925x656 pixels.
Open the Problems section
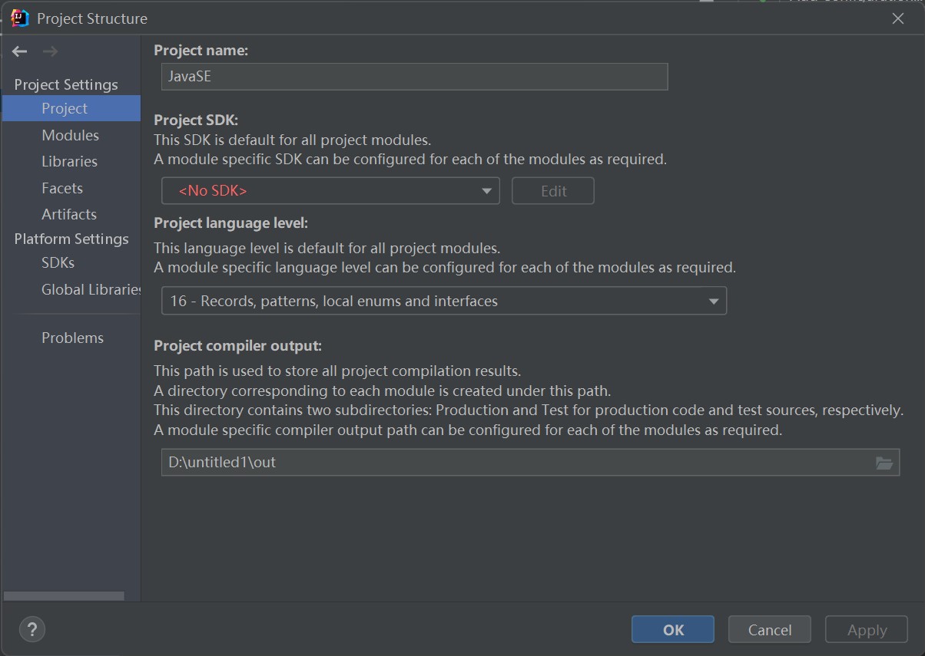72,338
